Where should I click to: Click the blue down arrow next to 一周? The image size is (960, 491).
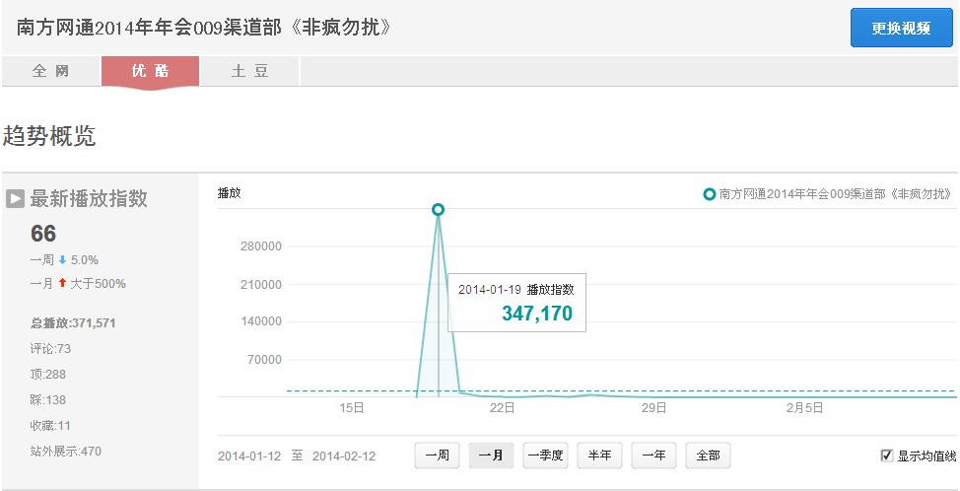point(62,260)
